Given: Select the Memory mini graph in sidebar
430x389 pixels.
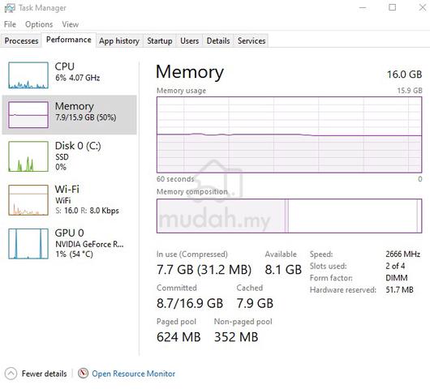Looking at the screenshot, I should tap(28, 115).
